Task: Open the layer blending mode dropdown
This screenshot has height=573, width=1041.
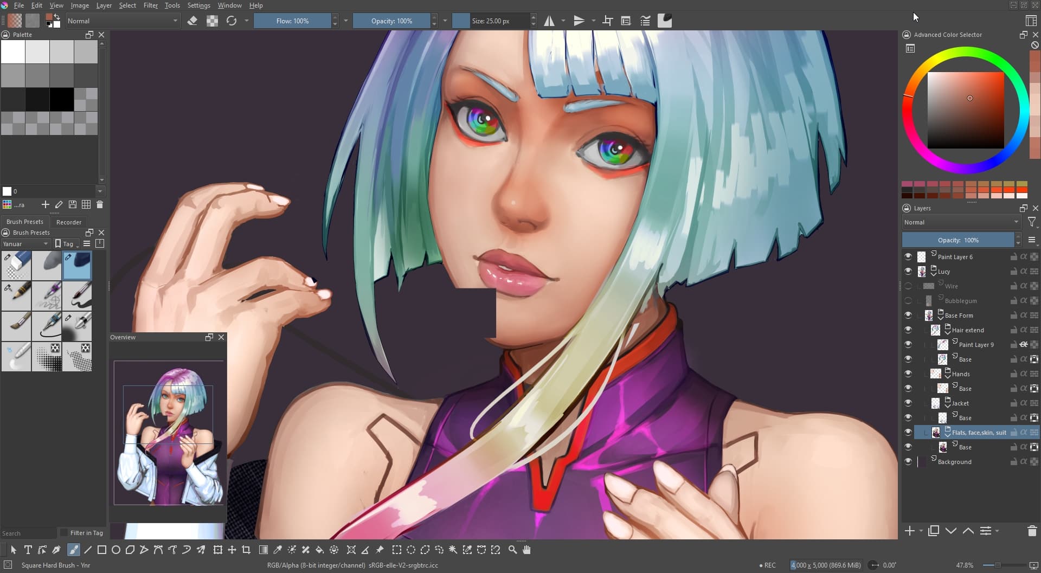Action: click(961, 222)
